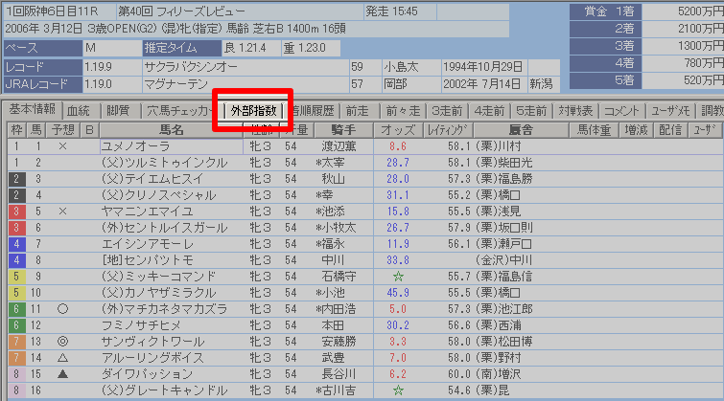This screenshot has height=401, width=724.
Task: Click the ☆ odds star for ミッキーコマンド
Action: tap(397, 277)
